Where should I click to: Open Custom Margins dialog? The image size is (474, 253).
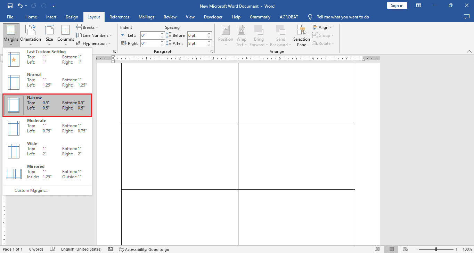tap(31, 190)
